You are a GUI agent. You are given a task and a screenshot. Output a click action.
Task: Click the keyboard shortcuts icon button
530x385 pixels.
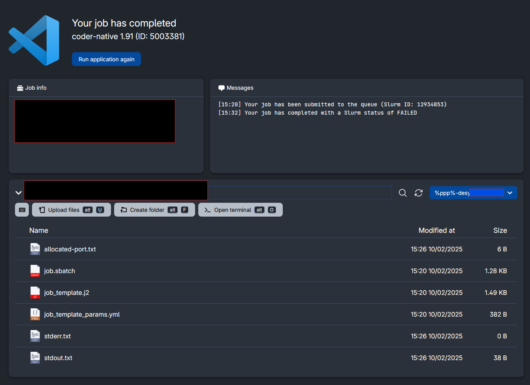click(x=22, y=210)
